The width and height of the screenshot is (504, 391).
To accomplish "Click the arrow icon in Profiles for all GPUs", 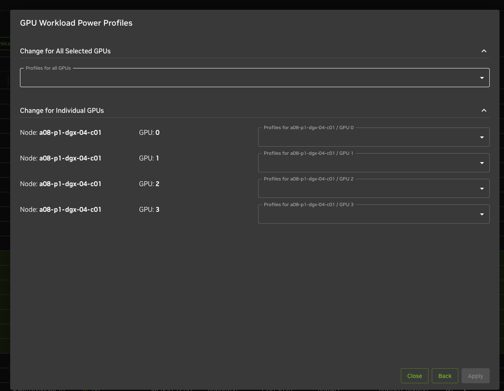I will click(x=482, y=78).
